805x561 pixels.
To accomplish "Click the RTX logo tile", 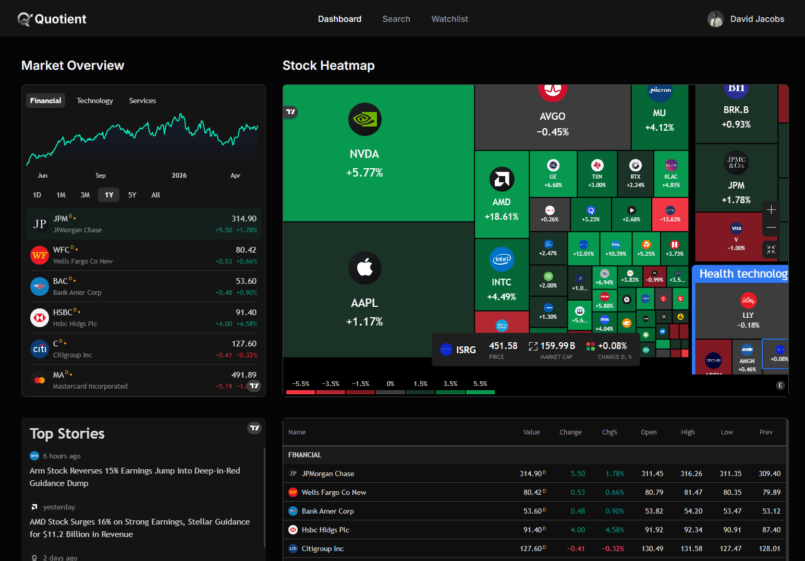I will click(635, 166).
